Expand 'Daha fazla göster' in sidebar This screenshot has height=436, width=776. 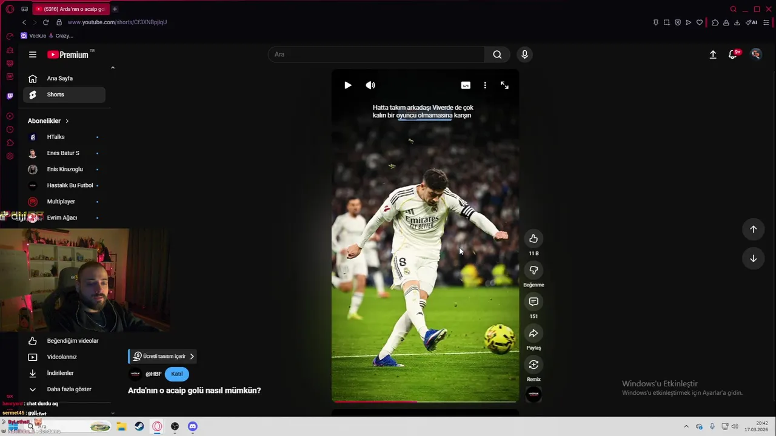[64, 389]
